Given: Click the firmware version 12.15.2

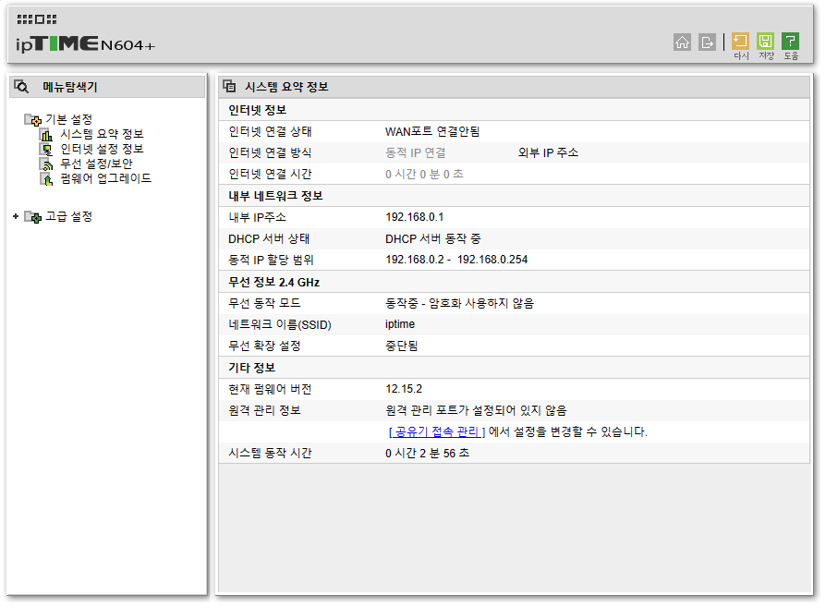Looking at the screenshot, I should [404, 389].
